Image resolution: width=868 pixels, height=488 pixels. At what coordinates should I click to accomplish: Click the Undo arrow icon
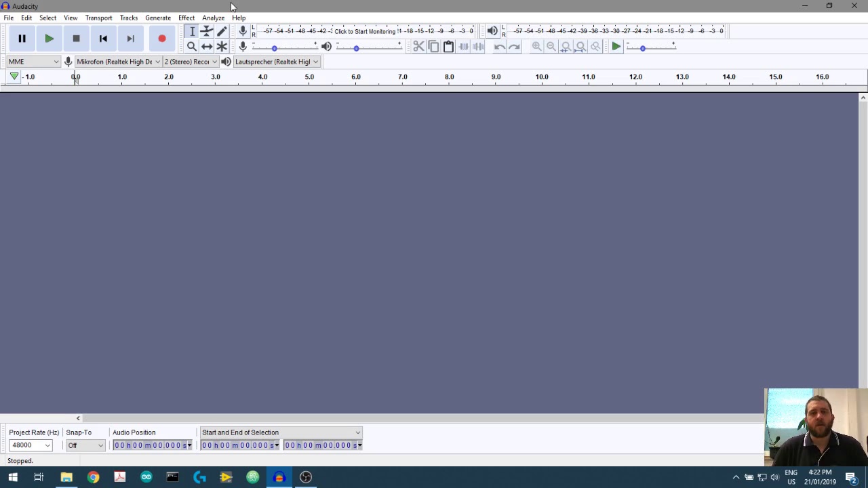(x=499, y=46)
